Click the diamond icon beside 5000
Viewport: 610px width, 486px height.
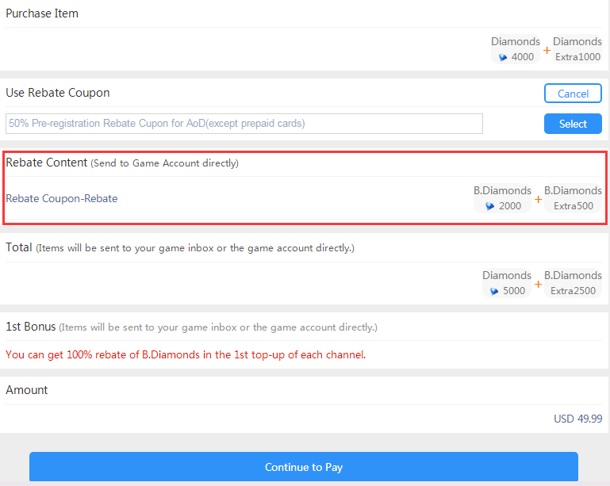coord(494,291)
